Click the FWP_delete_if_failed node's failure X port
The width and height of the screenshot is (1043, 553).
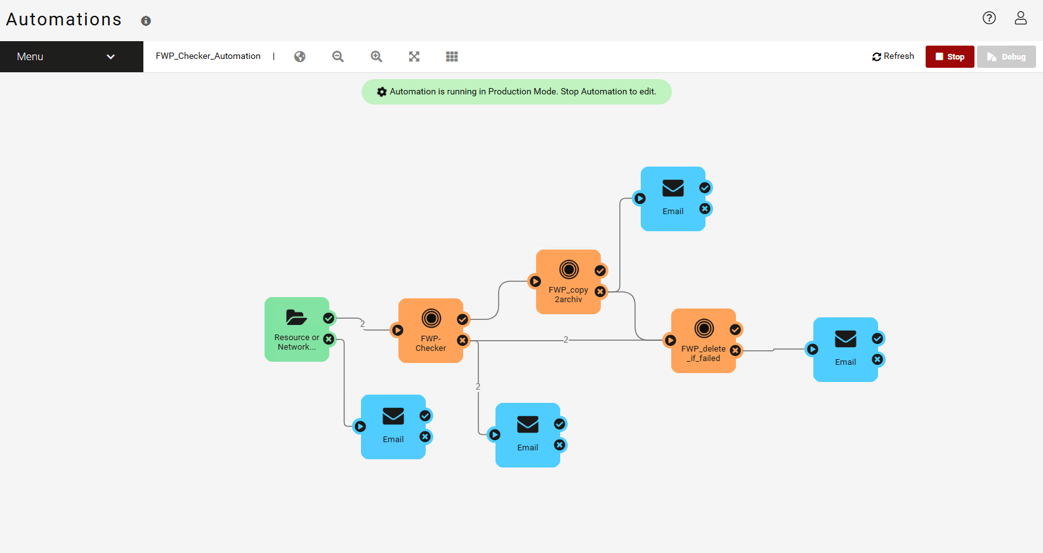[x=735, y=350]
